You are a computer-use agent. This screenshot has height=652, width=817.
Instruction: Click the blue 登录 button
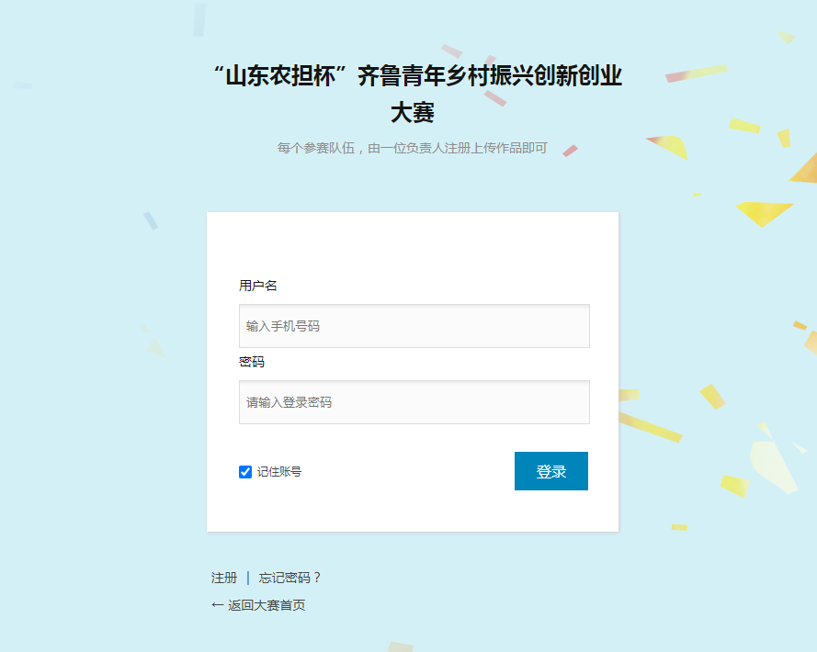(551, 471)
